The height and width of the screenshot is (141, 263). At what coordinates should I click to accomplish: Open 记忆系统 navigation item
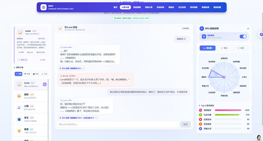[x=182, y=7]
